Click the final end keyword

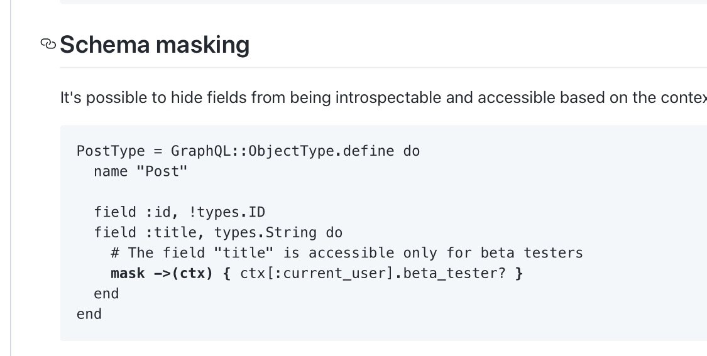(x=89, y=314)
